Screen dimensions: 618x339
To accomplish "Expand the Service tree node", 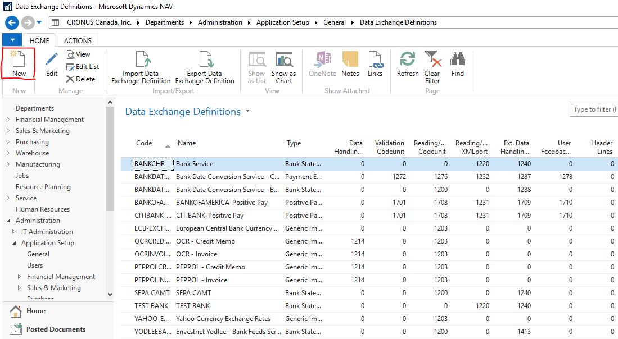I will [8, 198].
